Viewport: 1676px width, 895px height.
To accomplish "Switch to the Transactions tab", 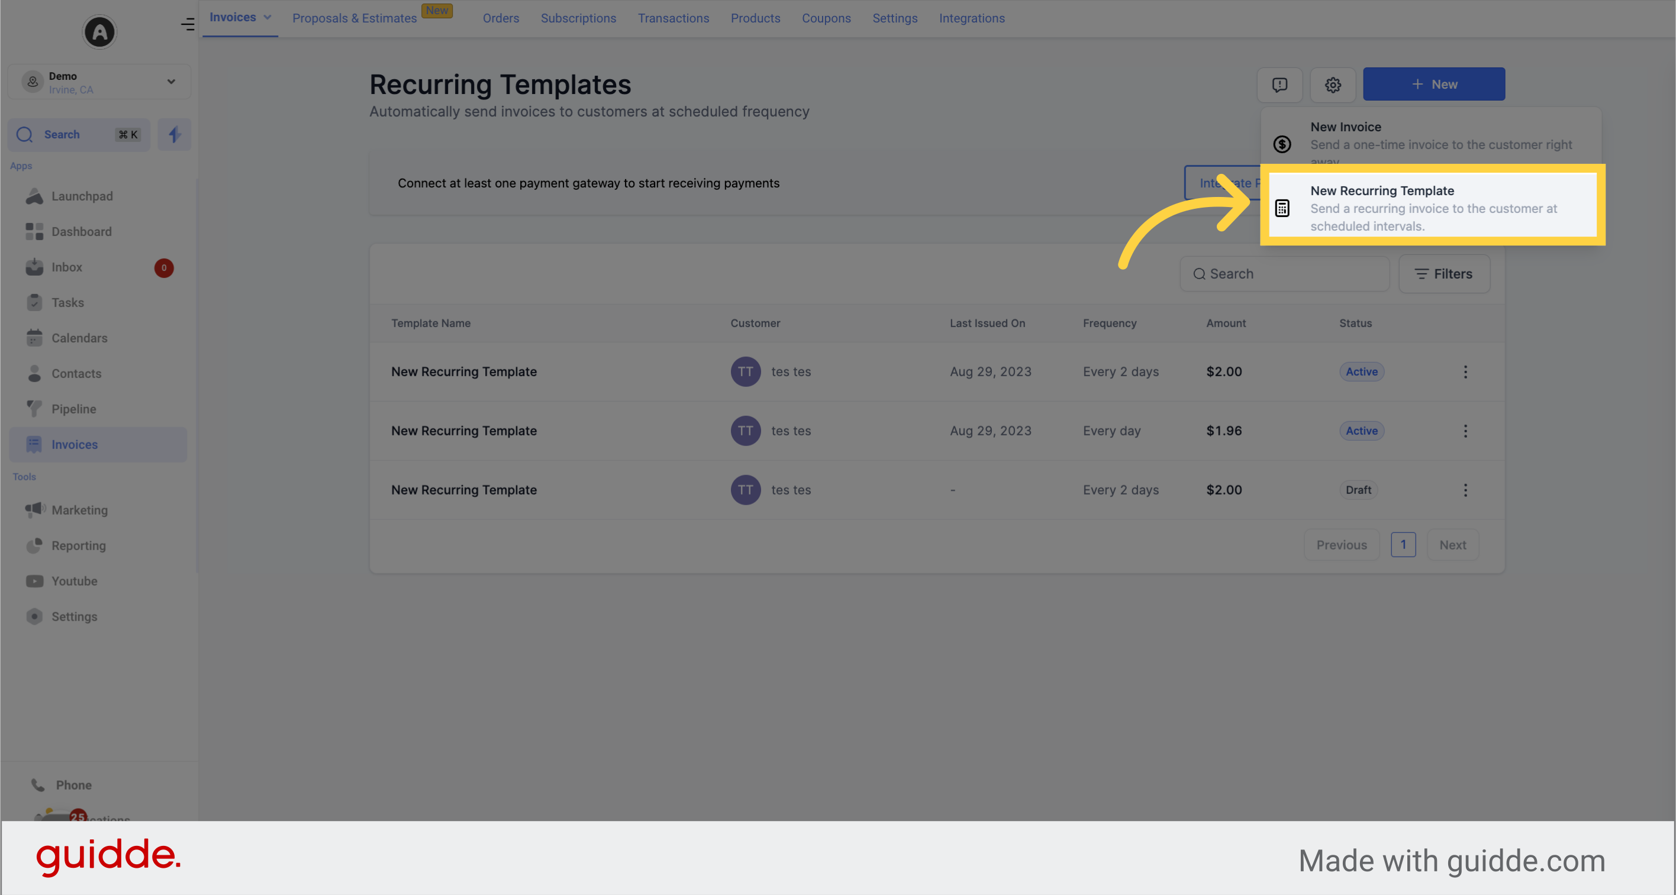I will [x=673, y=18].
